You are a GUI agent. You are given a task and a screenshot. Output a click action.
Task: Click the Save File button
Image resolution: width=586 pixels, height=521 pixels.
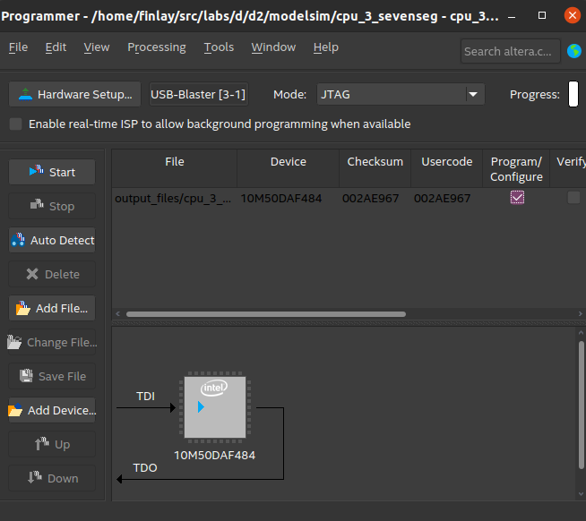[x=52, y=376]
